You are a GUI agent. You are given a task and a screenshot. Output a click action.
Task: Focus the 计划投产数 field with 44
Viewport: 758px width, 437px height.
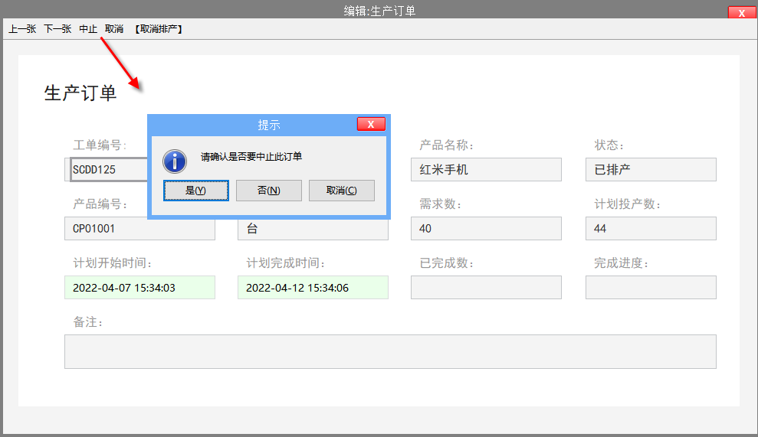click(651, 228)
